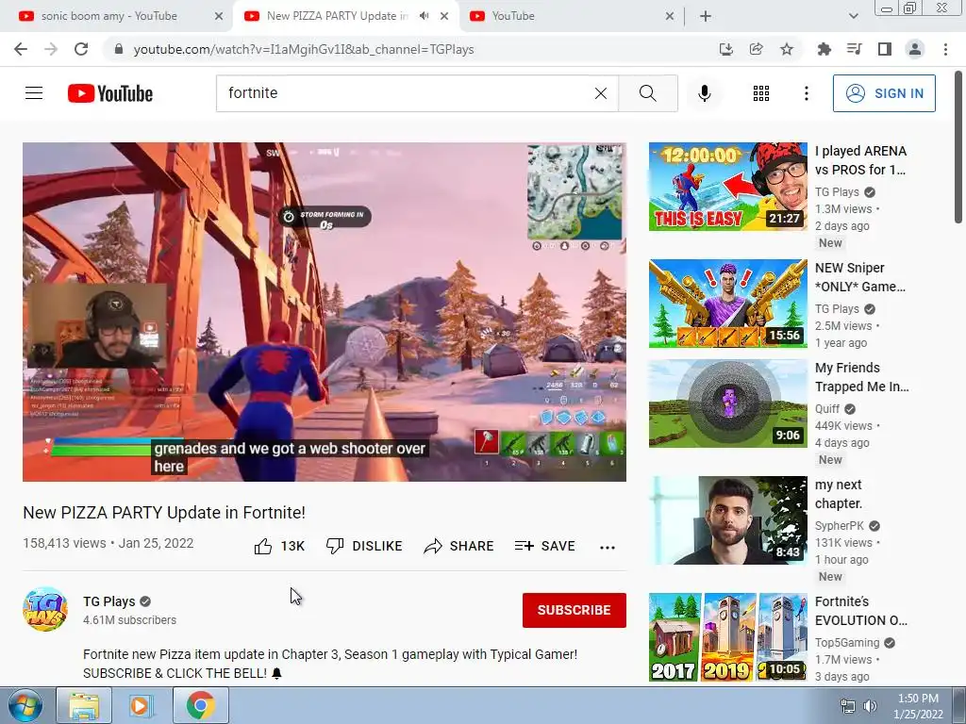Open the Quiff channel name
This screenshot has height=724, width=966.
(x=826, y=409)
